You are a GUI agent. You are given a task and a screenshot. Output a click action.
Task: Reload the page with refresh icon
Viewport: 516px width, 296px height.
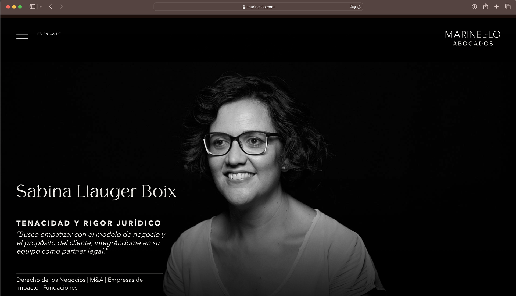point(359,7)
